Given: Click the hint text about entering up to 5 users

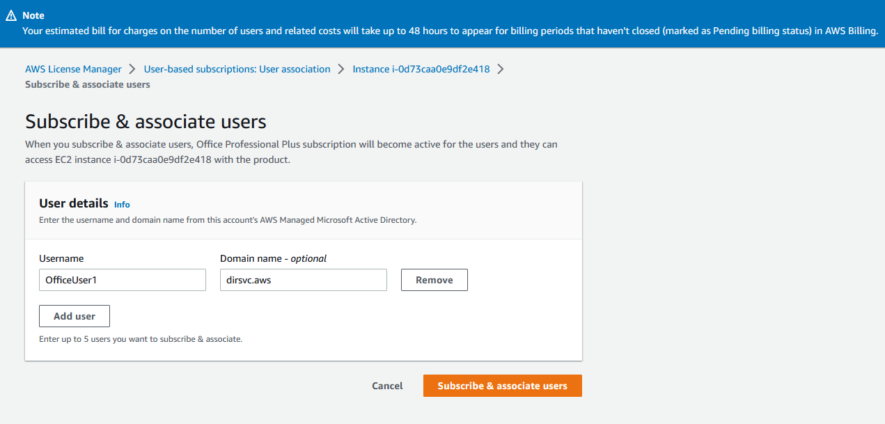Looking at the screenshot, I should 141,338.
